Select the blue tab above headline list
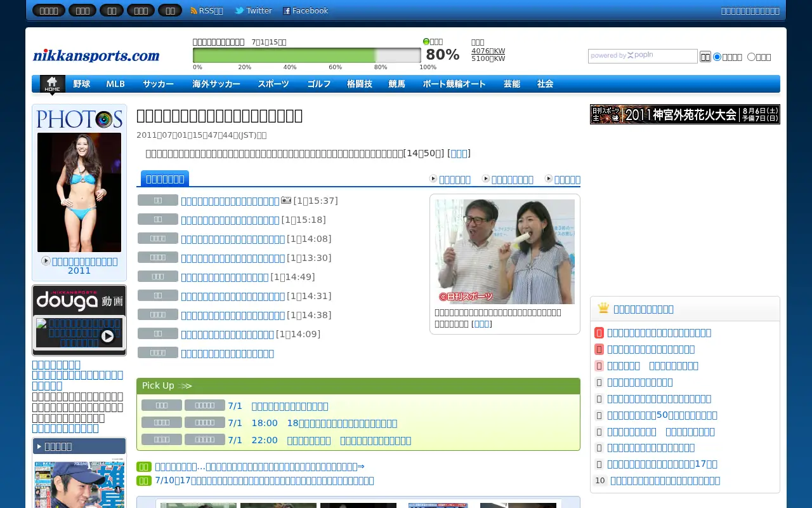The width and height of the screenshot is (812, 508). (165, 178)
